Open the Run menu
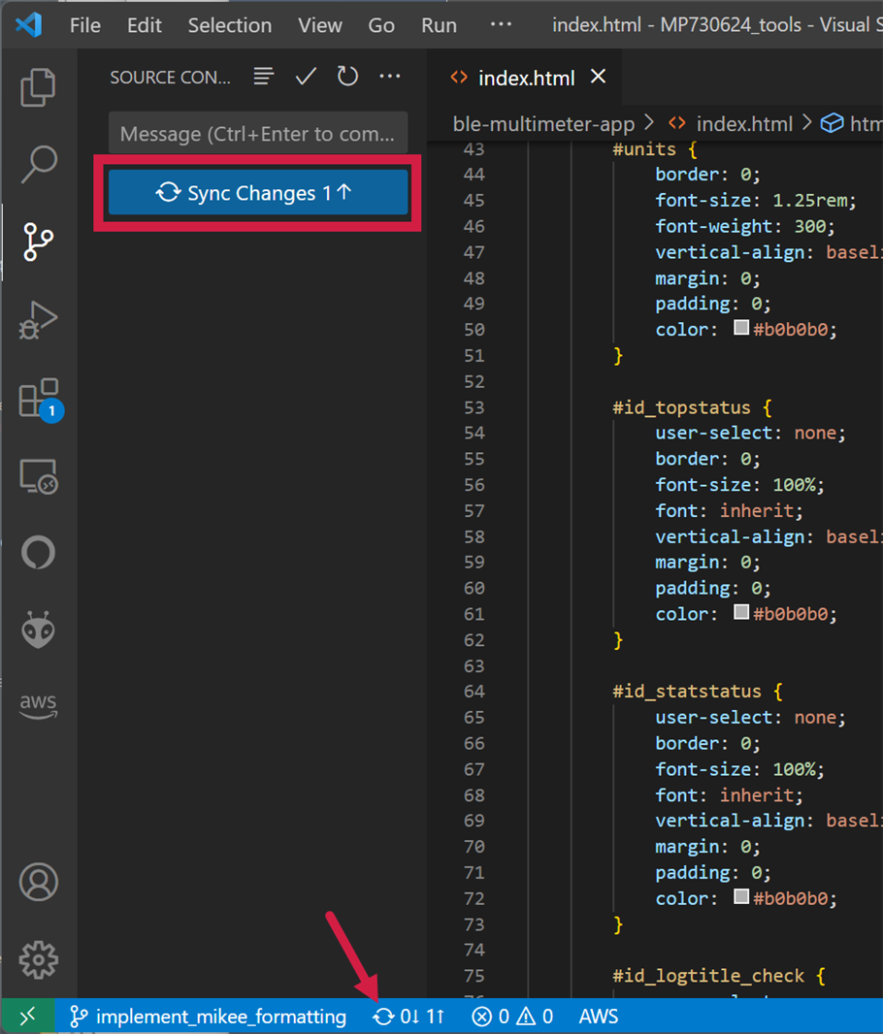 439,25
